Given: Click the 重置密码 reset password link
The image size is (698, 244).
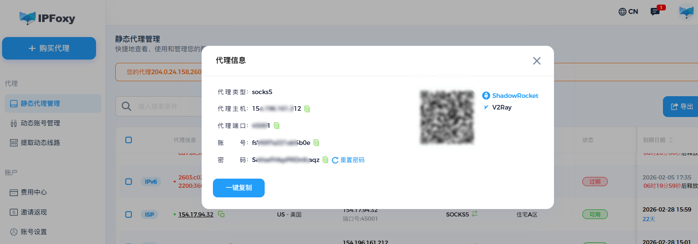Looking at the screenshot, I should tap(348, 160).
